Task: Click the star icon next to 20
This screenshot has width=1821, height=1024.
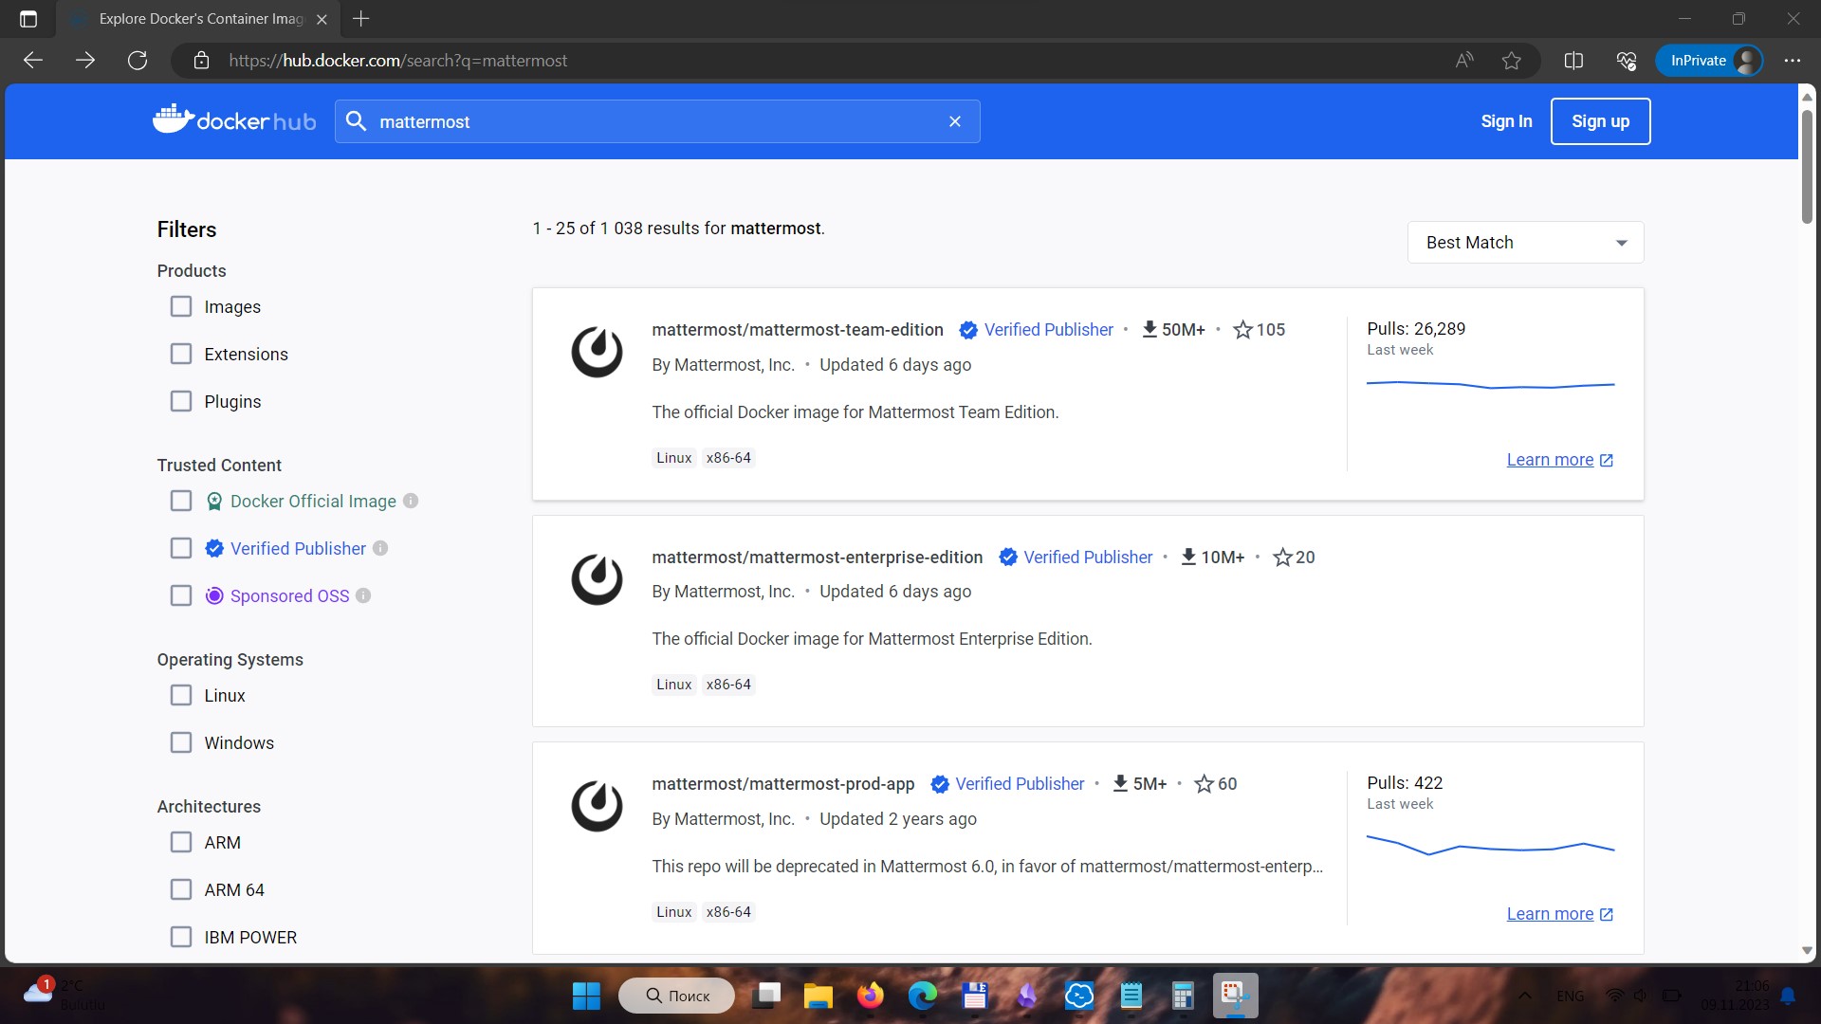Action: coord(1282,557)
